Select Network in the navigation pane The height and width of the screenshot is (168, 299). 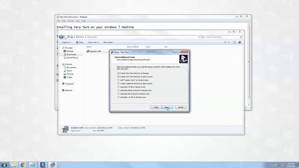[67, 90]
